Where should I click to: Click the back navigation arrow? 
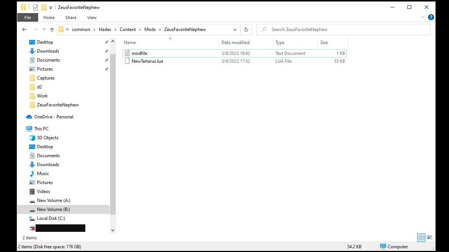coord(24,29)
